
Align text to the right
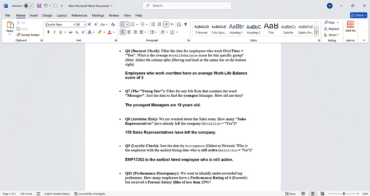click(135, 32)
